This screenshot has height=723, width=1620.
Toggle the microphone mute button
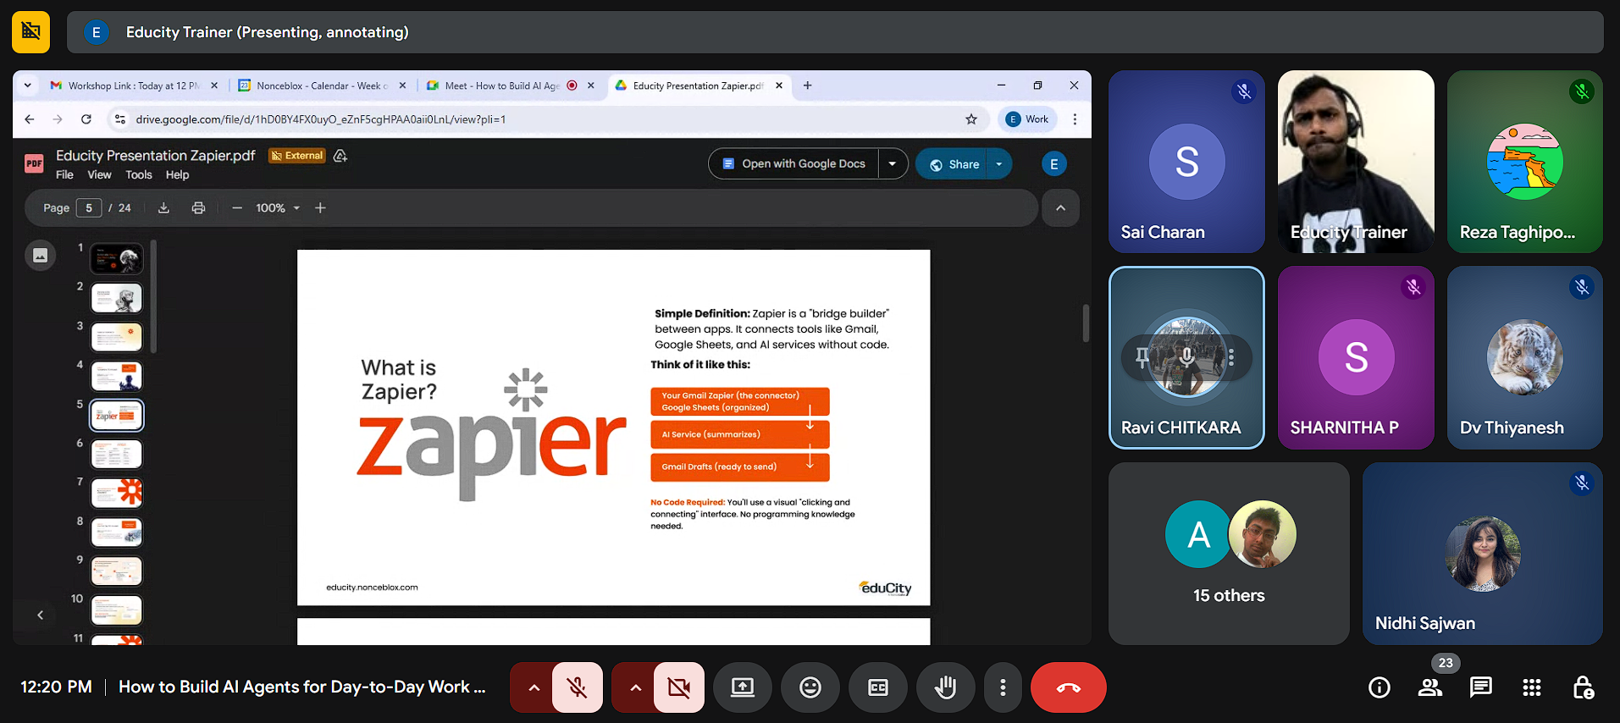(578, 687)
